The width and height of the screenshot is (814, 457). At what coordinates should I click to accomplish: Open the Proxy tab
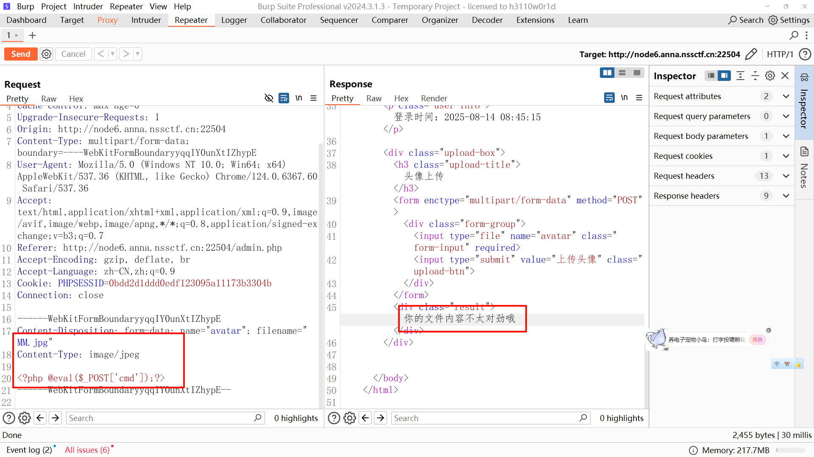(107, 20)
